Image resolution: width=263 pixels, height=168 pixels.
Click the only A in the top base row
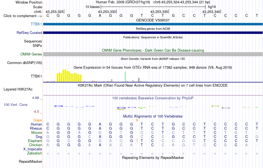[100, 15]
